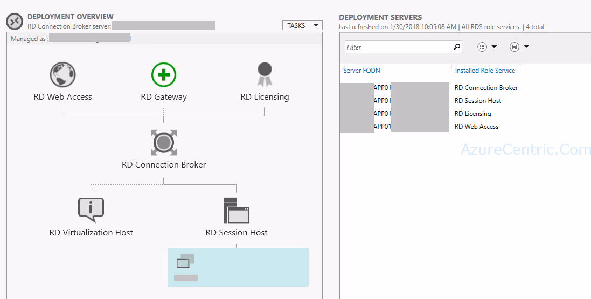This screenshot has width=591, height=299.
Task: Click the RD Virtualization Host info icon
Action: point(91,211)
